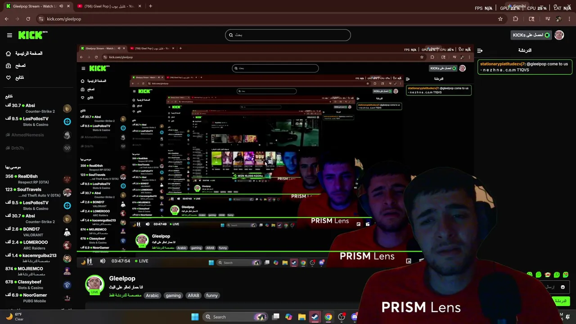Viewport: 576px width, 324px height.
Task: Open RealD8sh Respect RP channel
Action: coord(38,179)
